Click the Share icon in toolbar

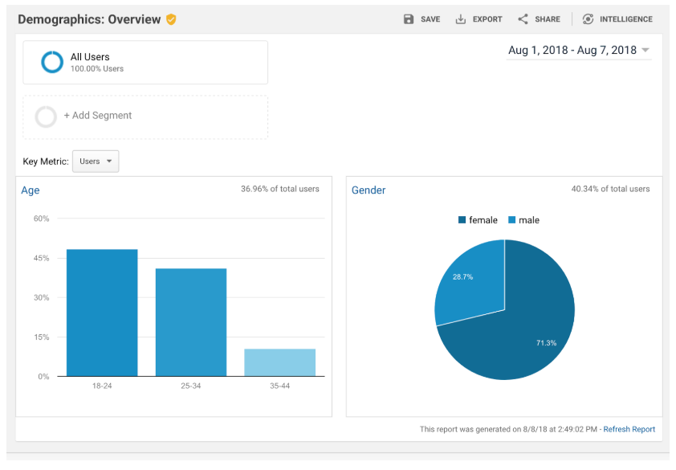point(523,19)
